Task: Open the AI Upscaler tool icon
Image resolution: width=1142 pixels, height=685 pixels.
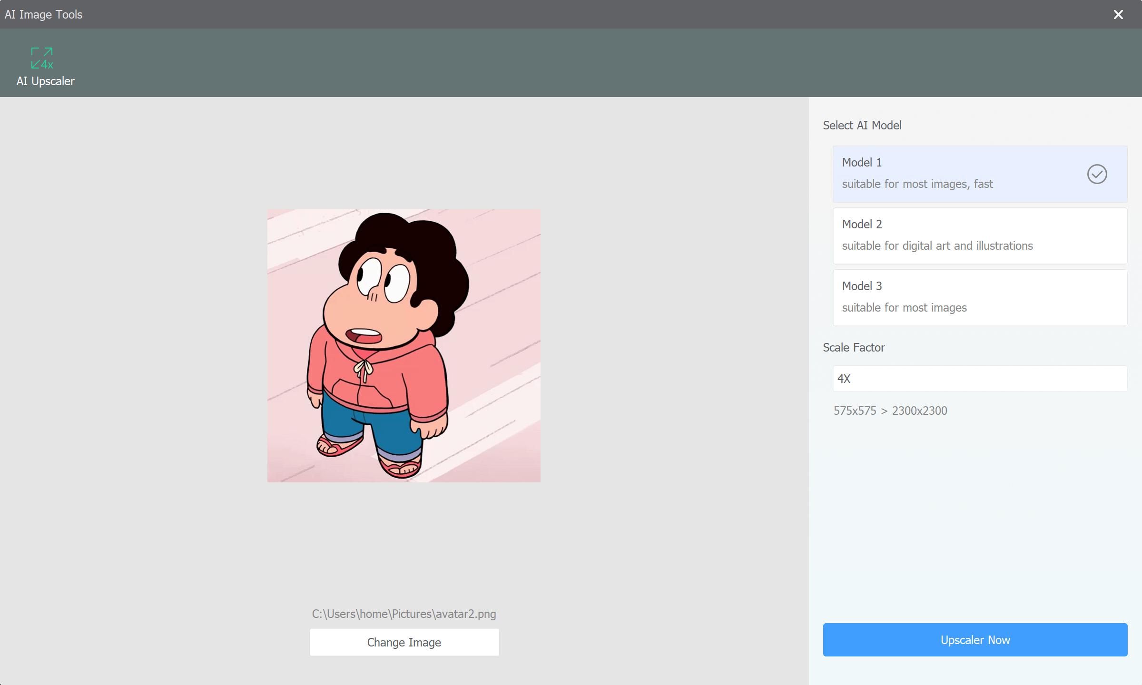Action: [x=43, y=58]
